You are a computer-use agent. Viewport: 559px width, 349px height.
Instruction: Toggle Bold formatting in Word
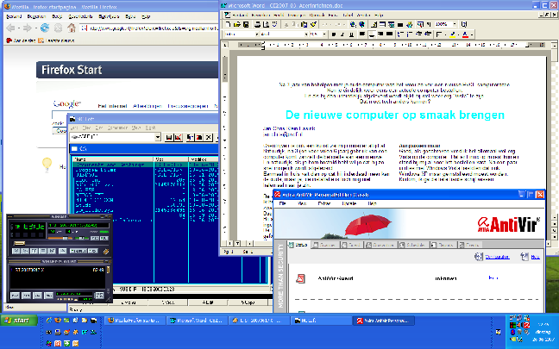(x=334, y=34)
